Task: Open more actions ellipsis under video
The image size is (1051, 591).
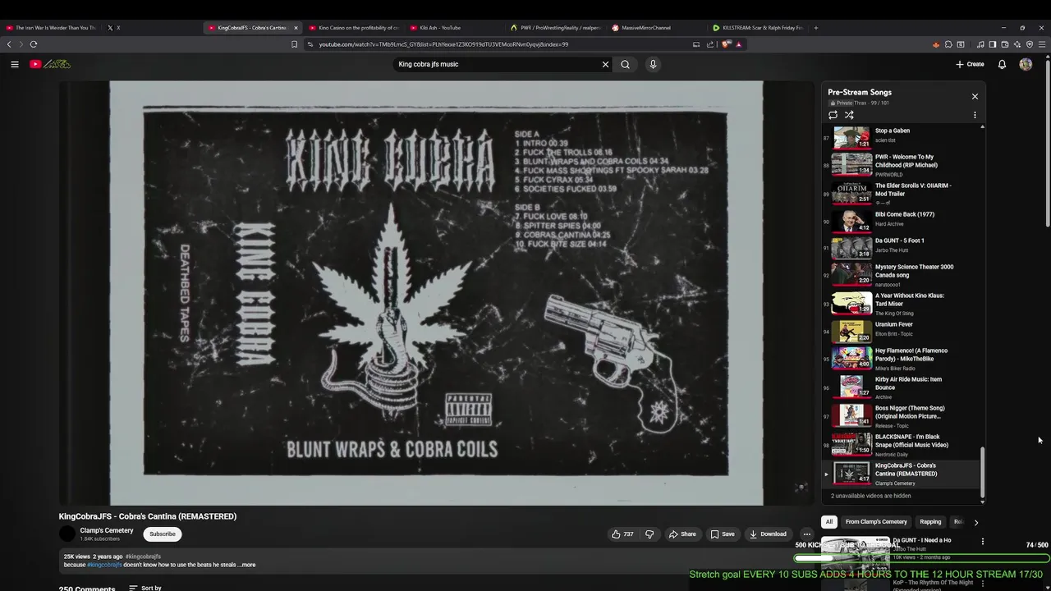Action: pyautogui.click(x=806, y=534)
